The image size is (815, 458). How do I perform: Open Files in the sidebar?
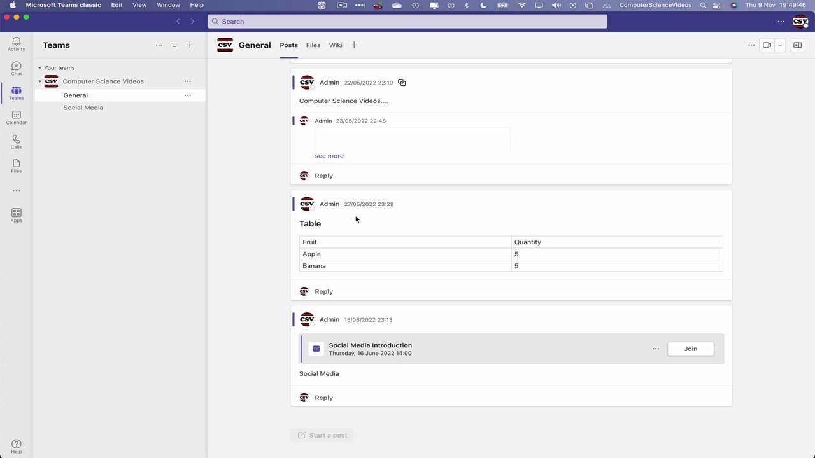tap(17, 166)
